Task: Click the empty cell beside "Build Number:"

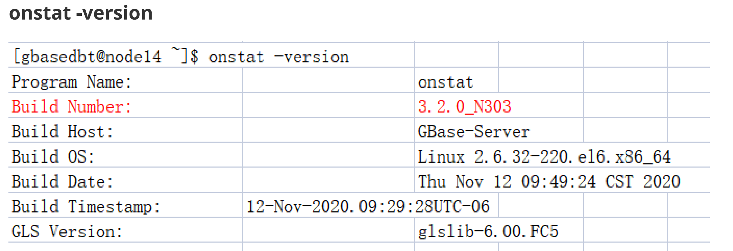Action: coord(328,107)
